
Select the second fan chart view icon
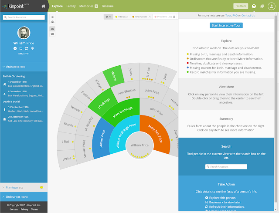click(52, 22)
